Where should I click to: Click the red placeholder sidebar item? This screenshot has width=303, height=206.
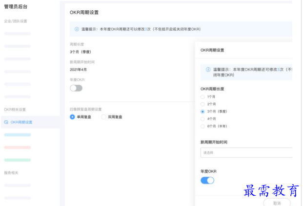(18, 148)
